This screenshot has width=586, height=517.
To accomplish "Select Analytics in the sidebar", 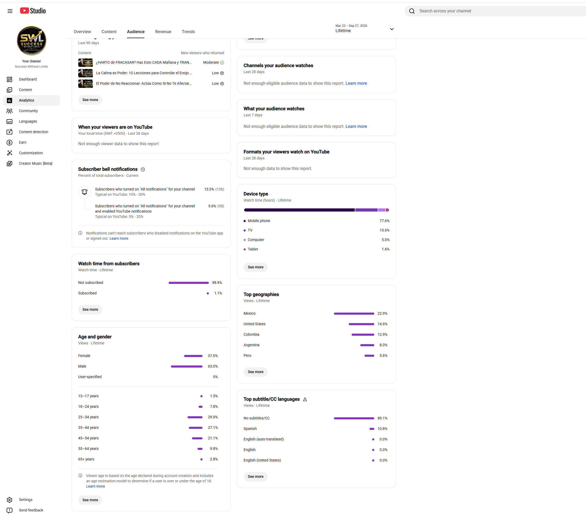I will tap(31, 100).
